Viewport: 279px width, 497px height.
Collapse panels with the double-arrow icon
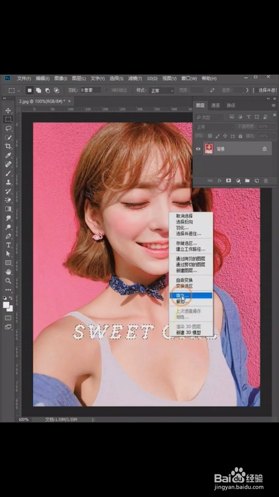269,99
